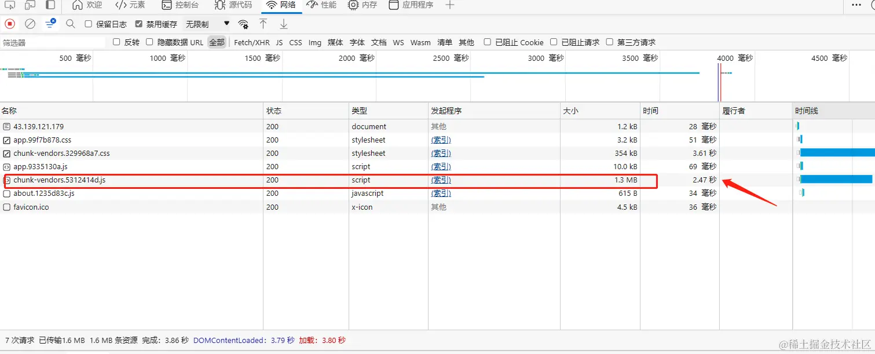Click the stylesheet icon beside app.99f7b878.css
This screenshot has height=354, width=875.
tap(6, 140)
